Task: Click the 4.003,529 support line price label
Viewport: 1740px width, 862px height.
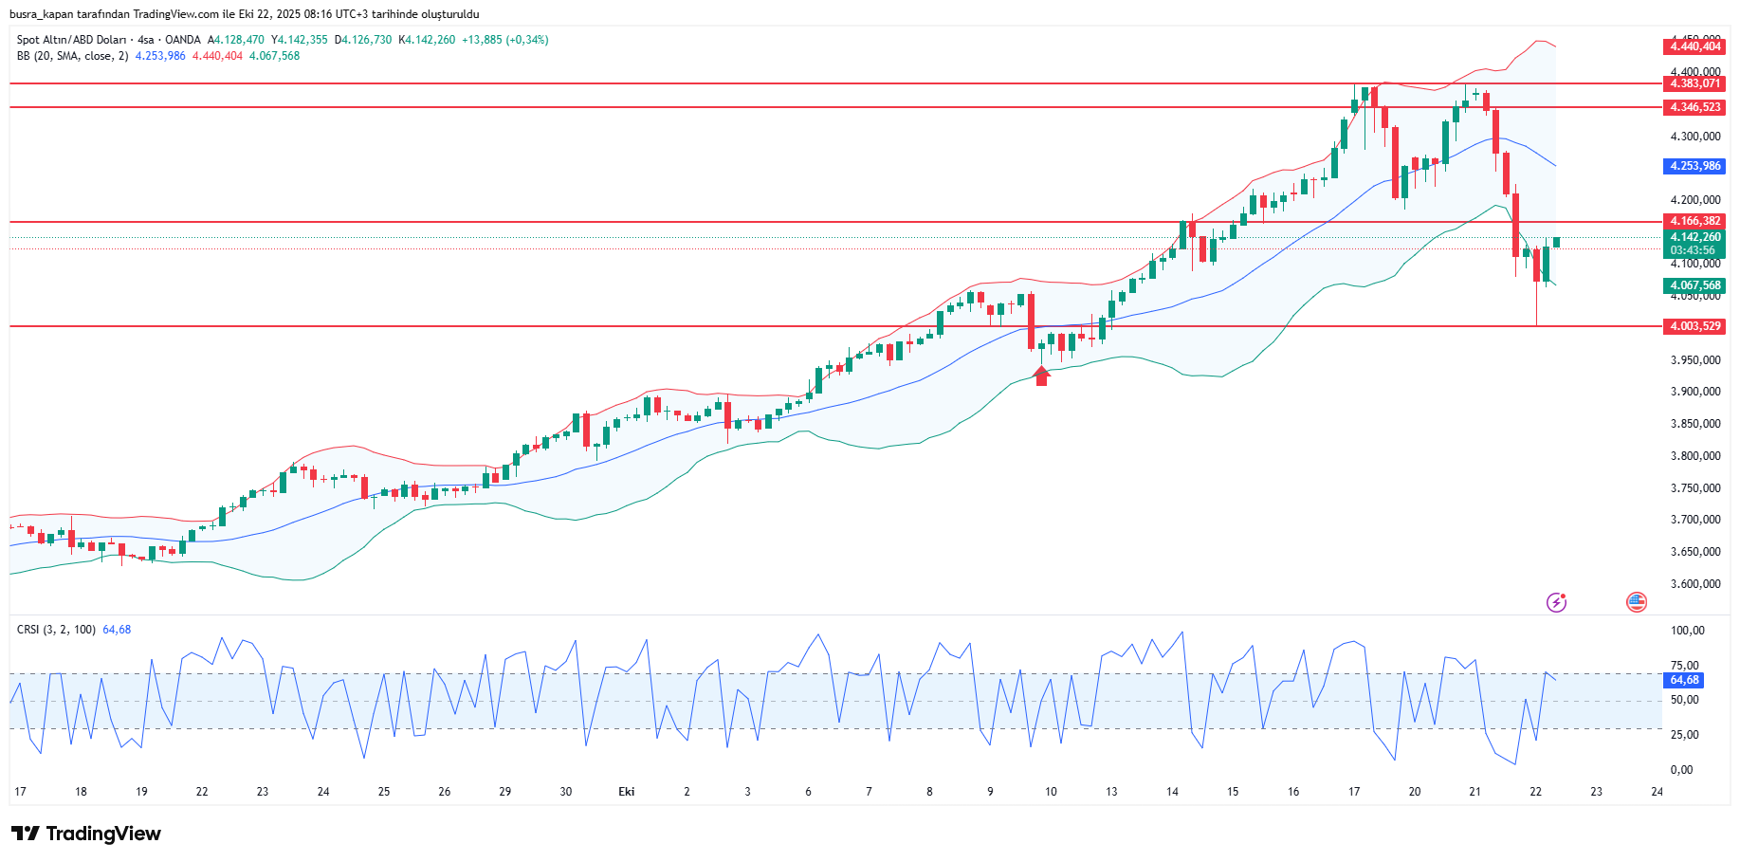Action: pos(1694,326)
